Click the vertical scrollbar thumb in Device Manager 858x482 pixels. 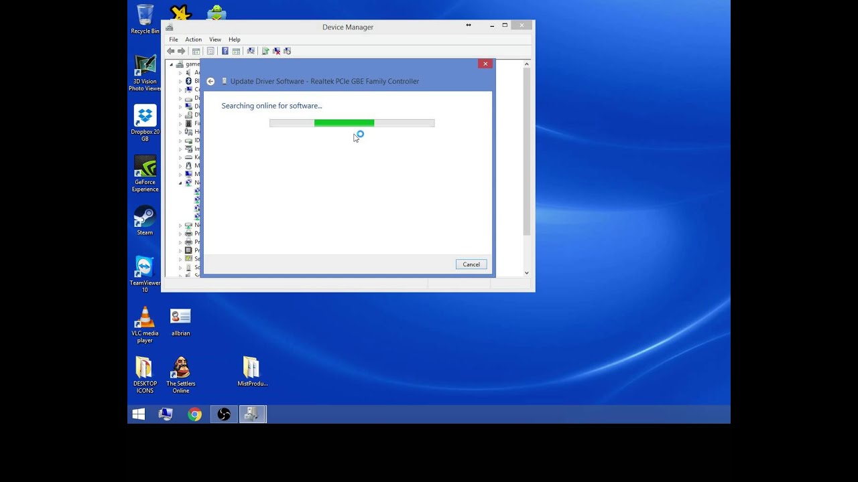tap(527, 151)
